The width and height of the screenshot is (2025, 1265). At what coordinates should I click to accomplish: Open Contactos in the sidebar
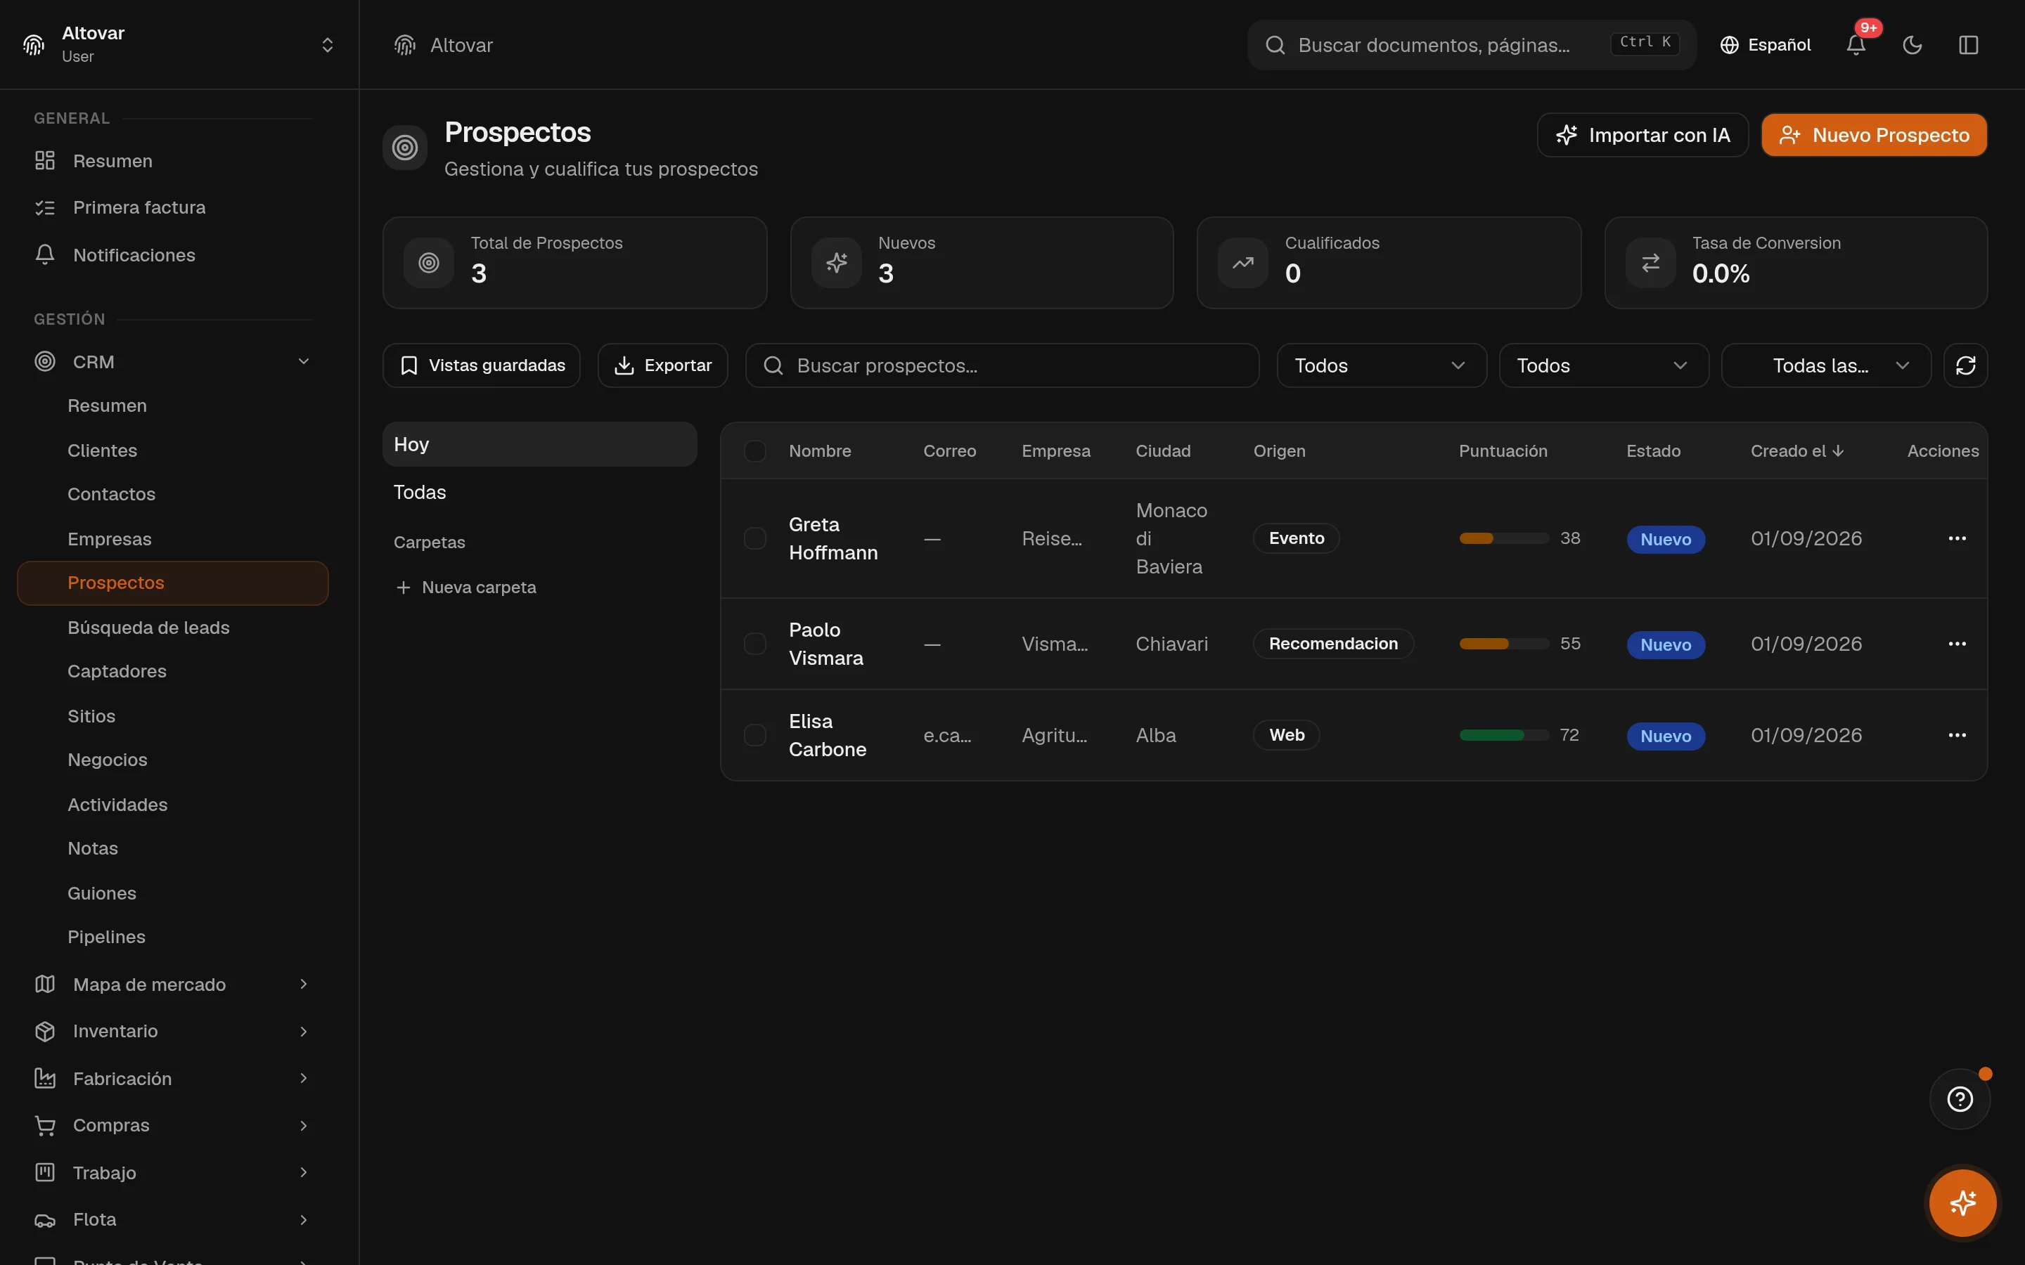tap(173, 495)
